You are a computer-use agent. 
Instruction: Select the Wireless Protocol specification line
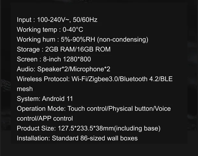pyautogui.click(x=95, y=79)
